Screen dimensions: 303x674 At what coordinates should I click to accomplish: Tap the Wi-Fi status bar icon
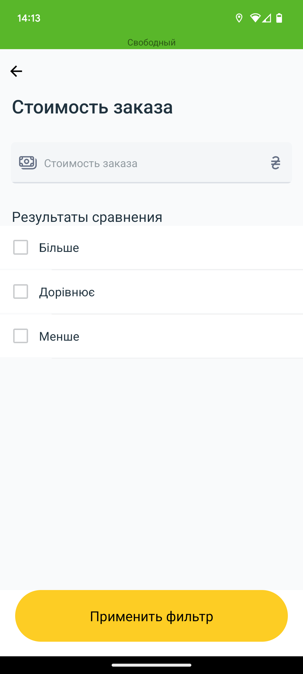click(255, 18)
